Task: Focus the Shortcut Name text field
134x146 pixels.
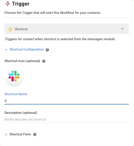Action: coord(67,101)
